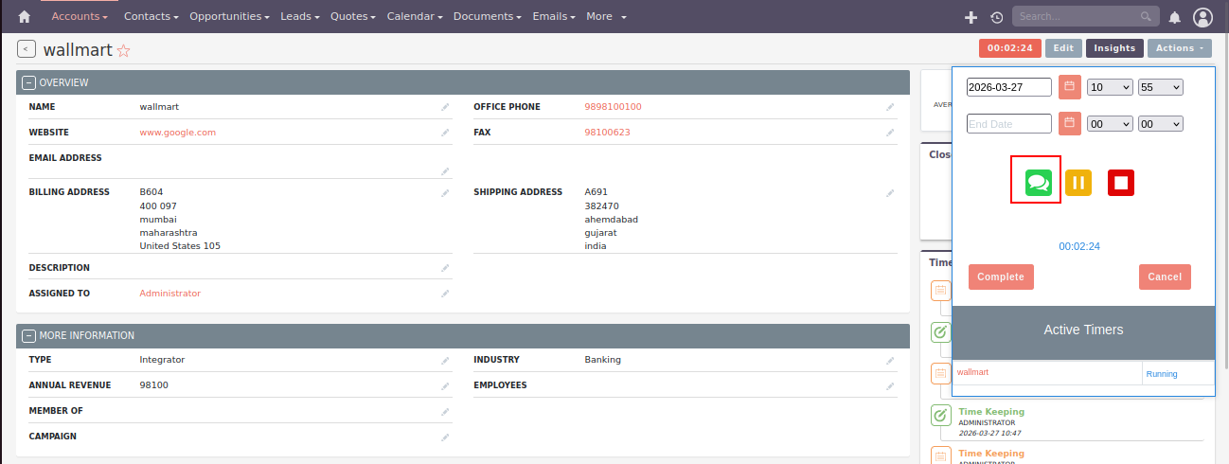Click the green comment timer icon
1229x464 pixels.
click(1039, 183)
